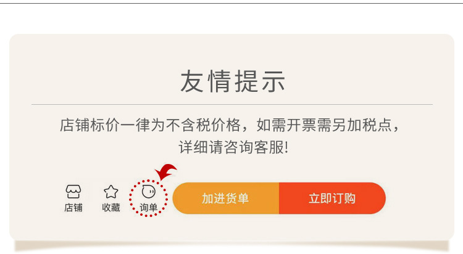Click the word 客服 in the notice

coord(269,147)
